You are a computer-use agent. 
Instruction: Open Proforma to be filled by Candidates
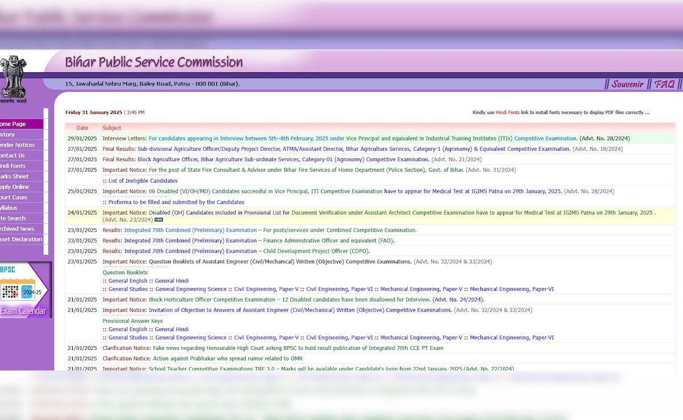176,202
